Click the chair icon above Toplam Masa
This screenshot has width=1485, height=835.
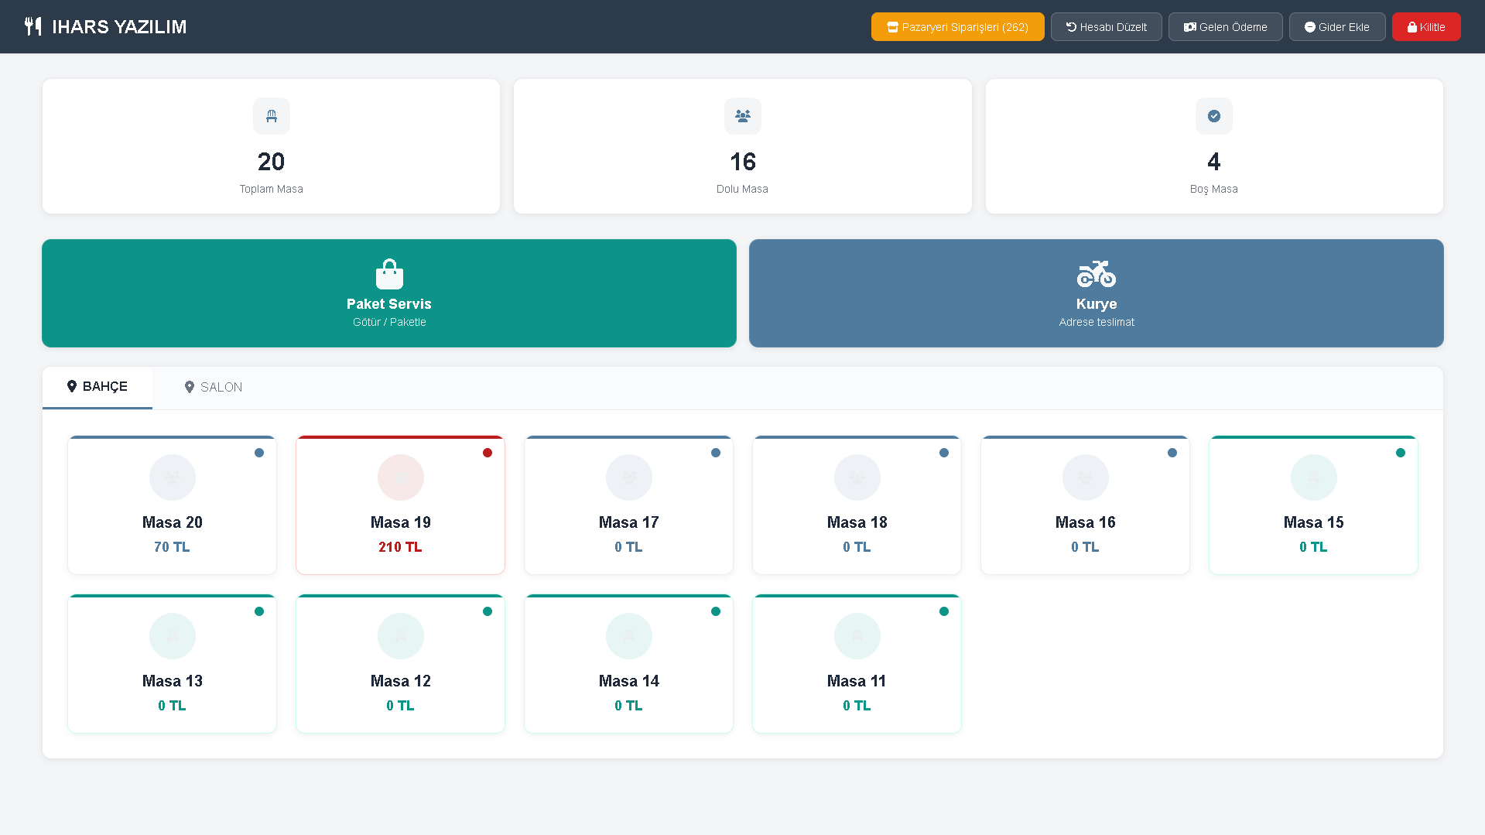point(271,116)
